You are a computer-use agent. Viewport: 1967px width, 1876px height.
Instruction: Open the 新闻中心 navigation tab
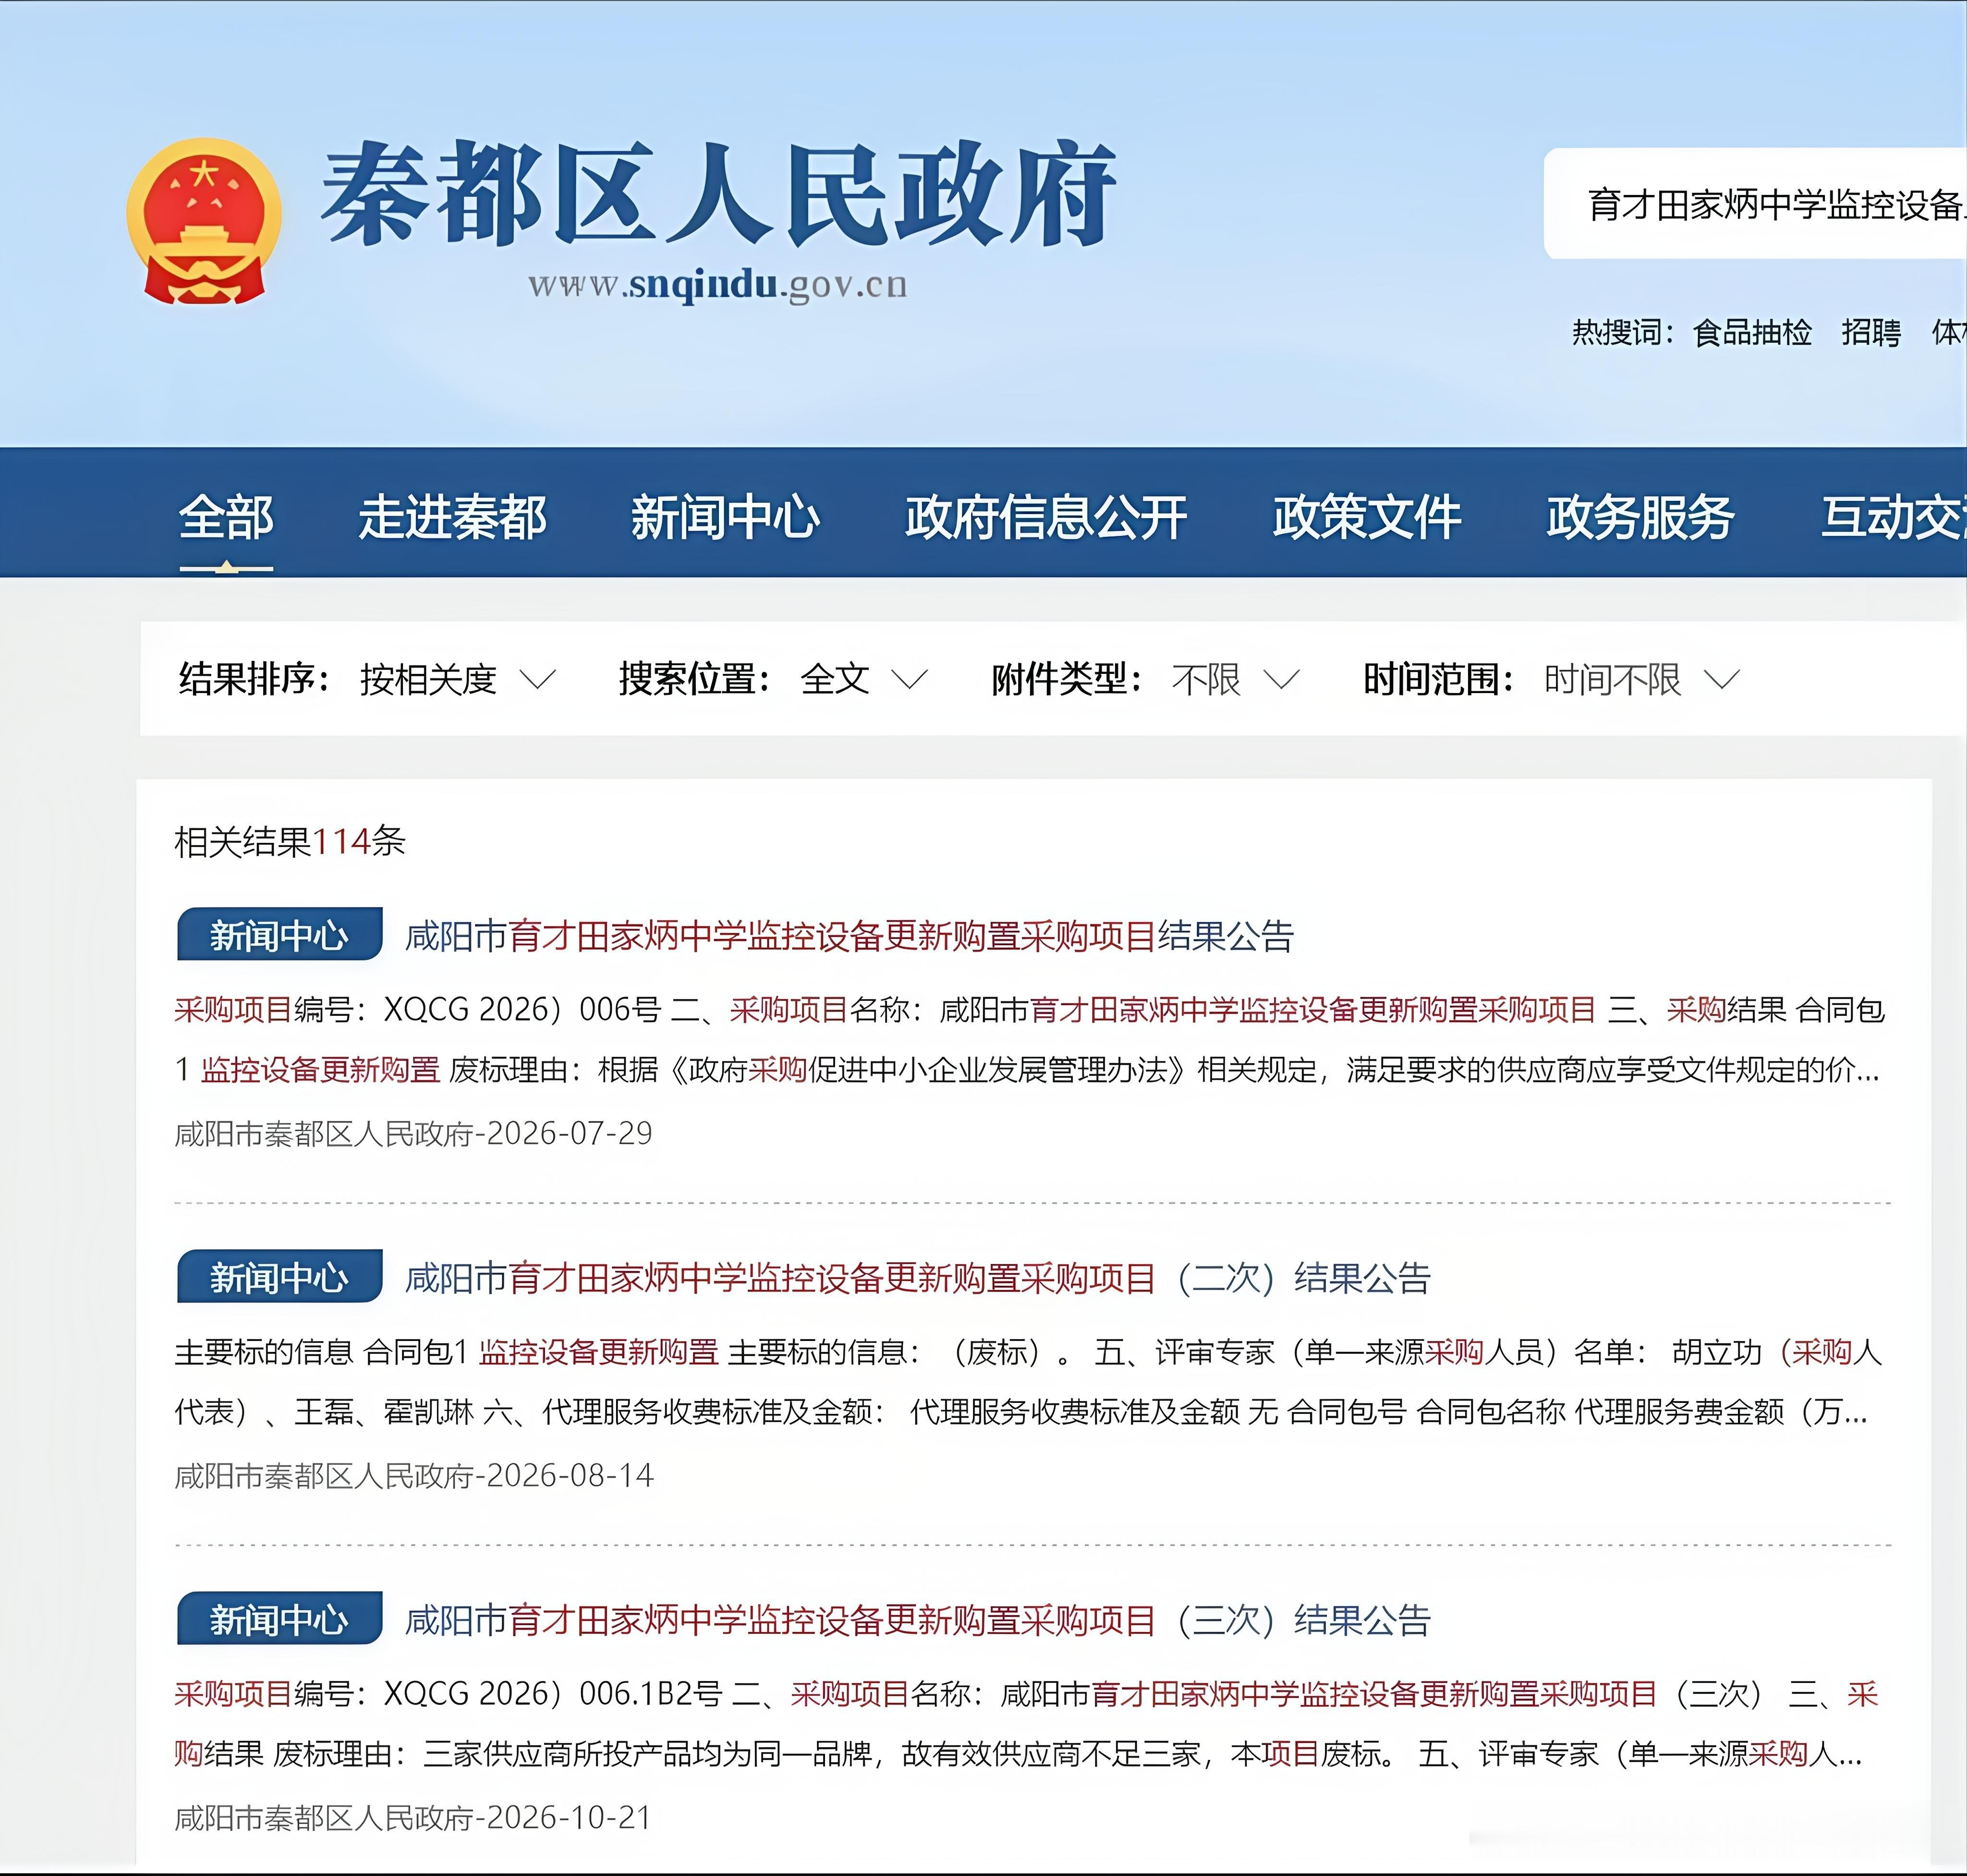point(725,518)
